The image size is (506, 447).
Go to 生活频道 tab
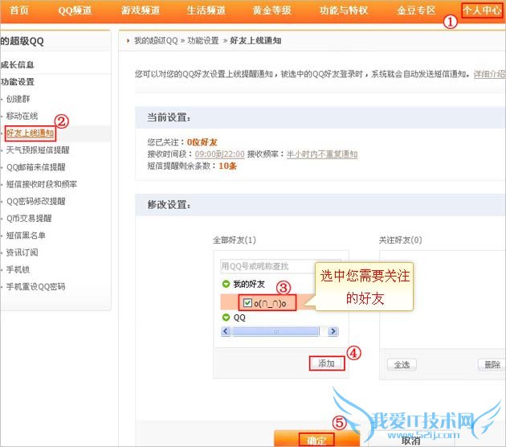coord(206,10)
